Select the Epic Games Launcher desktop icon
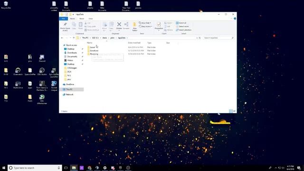 pos(54,73)
